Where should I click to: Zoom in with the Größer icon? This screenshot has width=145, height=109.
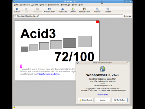click(108, 9)
